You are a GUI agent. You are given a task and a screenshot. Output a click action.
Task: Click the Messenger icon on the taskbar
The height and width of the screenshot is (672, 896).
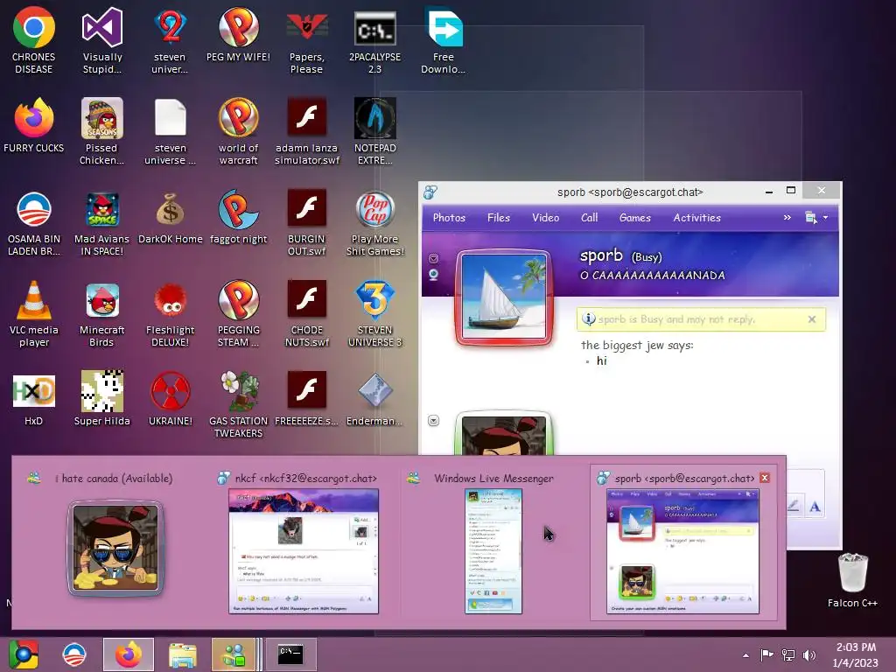pos(234,654)
